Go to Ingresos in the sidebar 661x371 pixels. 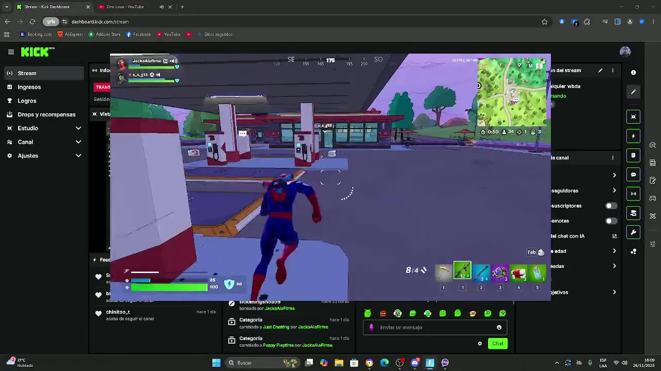point(44,87)
